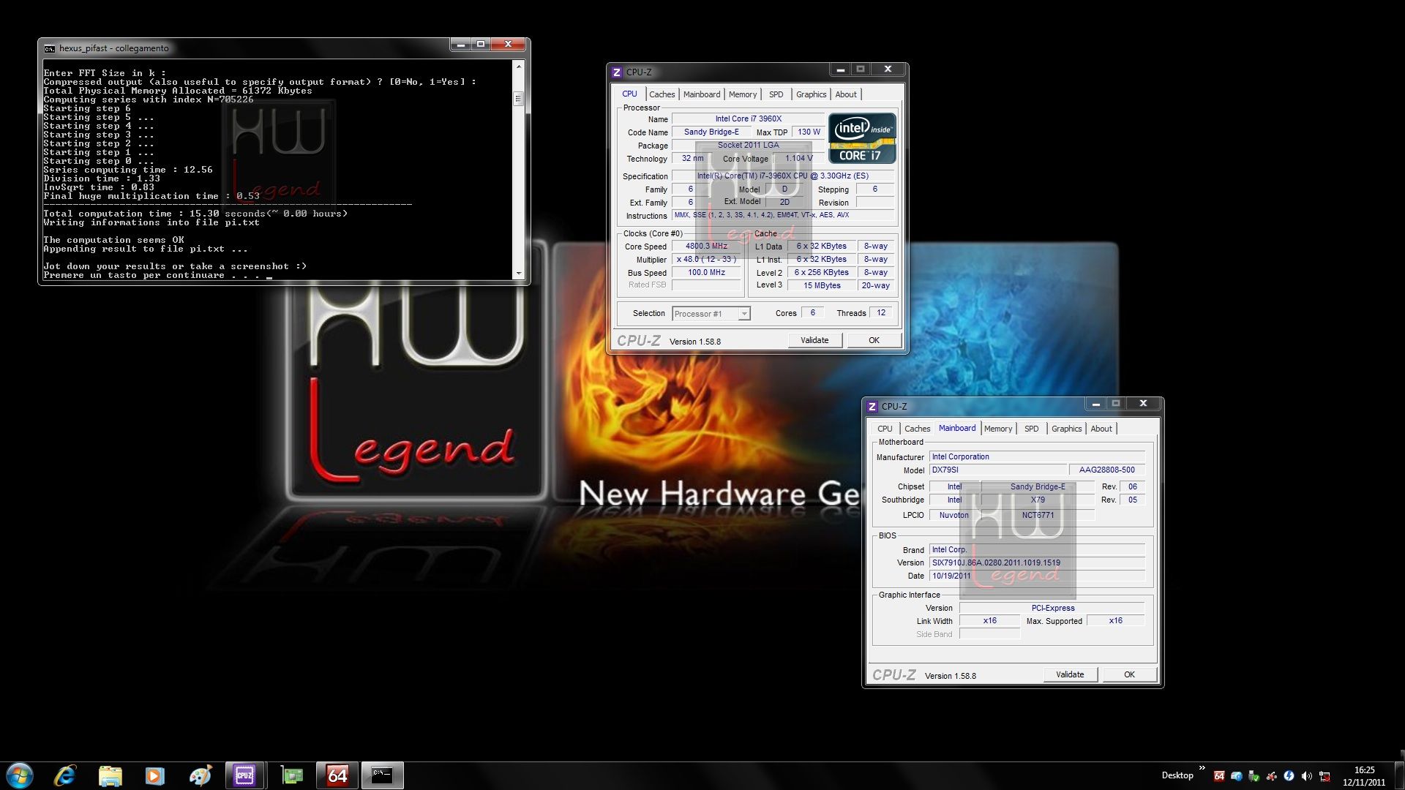Switch to CPU tab in lower CPU-Z window
The width and height of the screenshot is (1405, 790).
point(885,429)
